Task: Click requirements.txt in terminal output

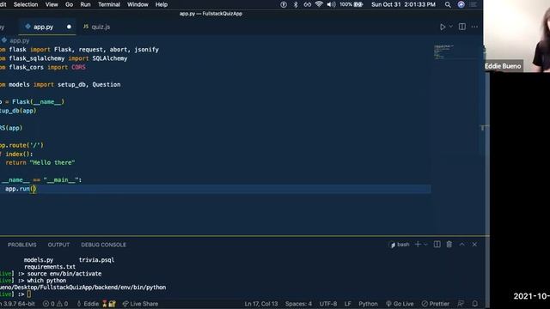Action: pos(50,267)
